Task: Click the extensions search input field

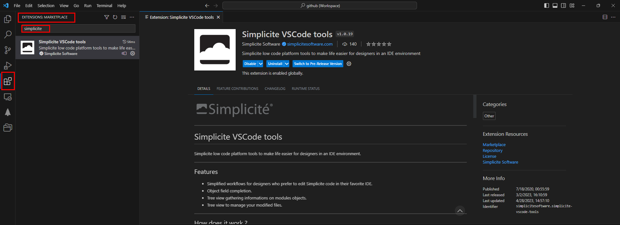Action: [x=78, y=28]
